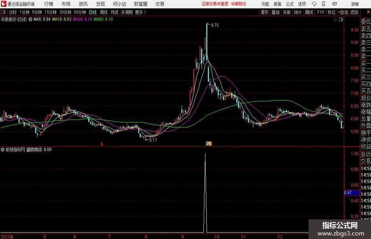This screenshot has width=371, height=239.
Task: Open the 财富圈 menu
Action: (x=141, y=4)
